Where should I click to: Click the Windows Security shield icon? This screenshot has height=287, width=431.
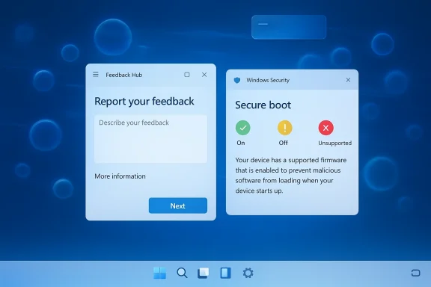click(x=237, y=80)
